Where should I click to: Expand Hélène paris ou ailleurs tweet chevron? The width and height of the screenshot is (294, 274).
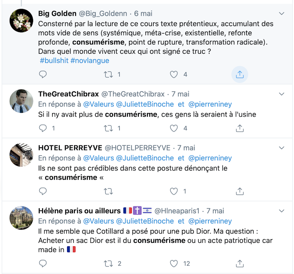(282, 210)
